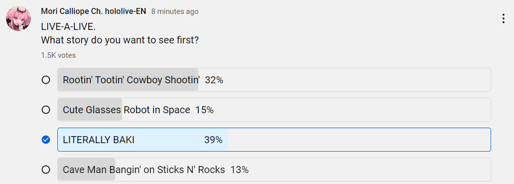Click the 39% result value
Image resolution: width=514 pixels, height=184 pixels.
point(213,140)
